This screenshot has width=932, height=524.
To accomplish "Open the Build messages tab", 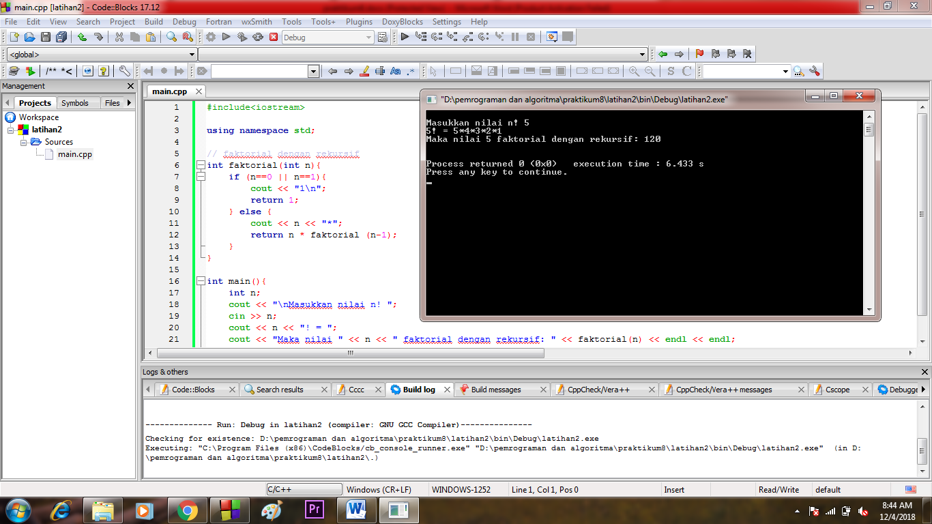I will 496,390.
